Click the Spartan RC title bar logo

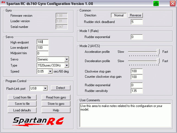click(x=3, y=2)
